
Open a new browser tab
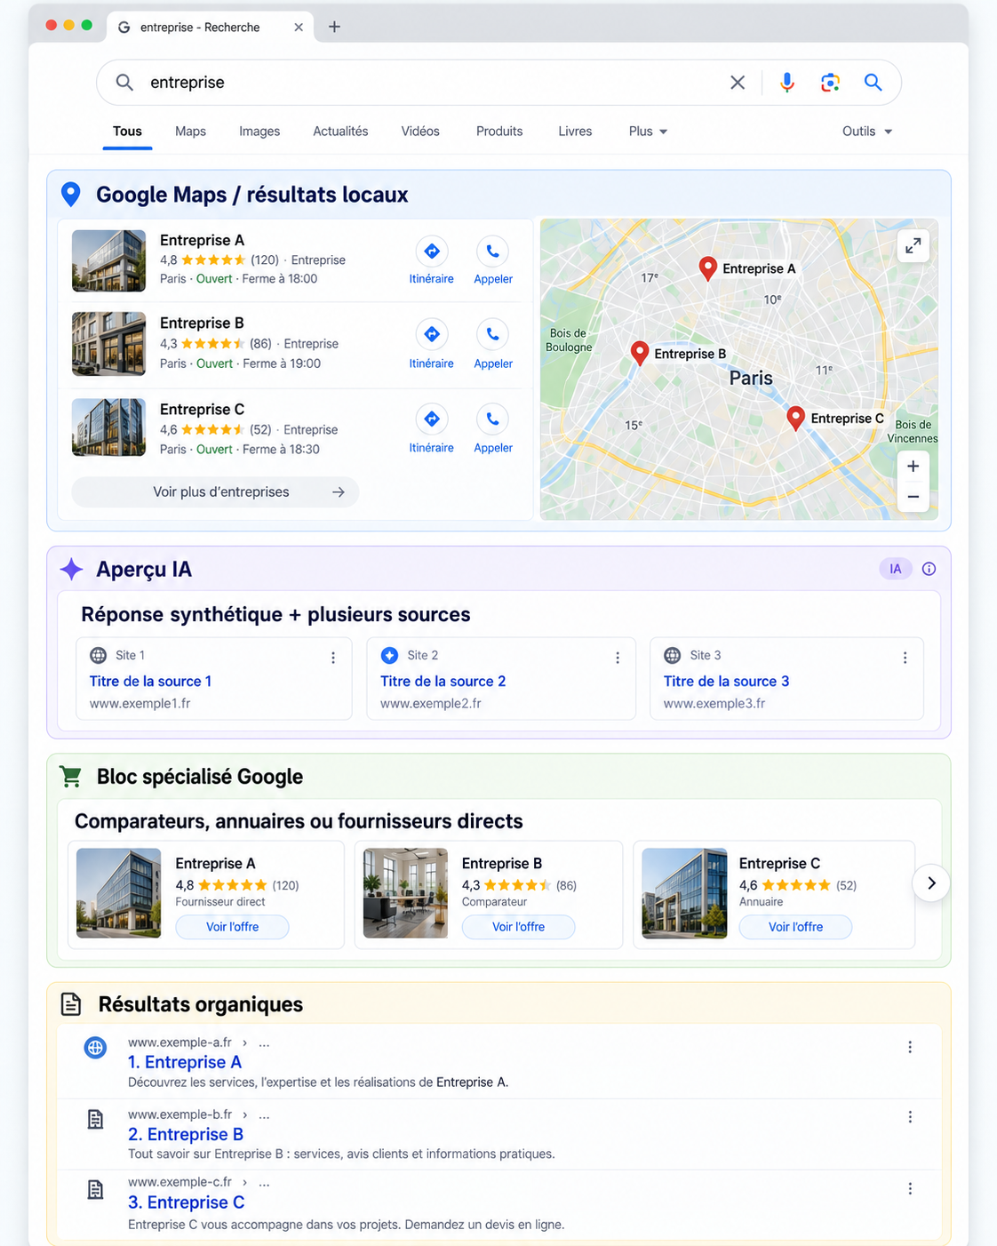(x=334, y=27)
